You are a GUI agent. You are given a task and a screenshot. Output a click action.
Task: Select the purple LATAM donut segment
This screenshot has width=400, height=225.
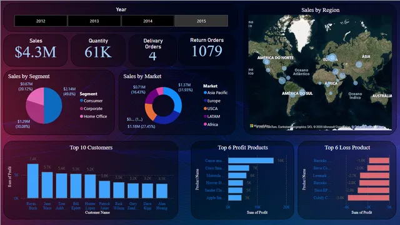tap(151, 96)
